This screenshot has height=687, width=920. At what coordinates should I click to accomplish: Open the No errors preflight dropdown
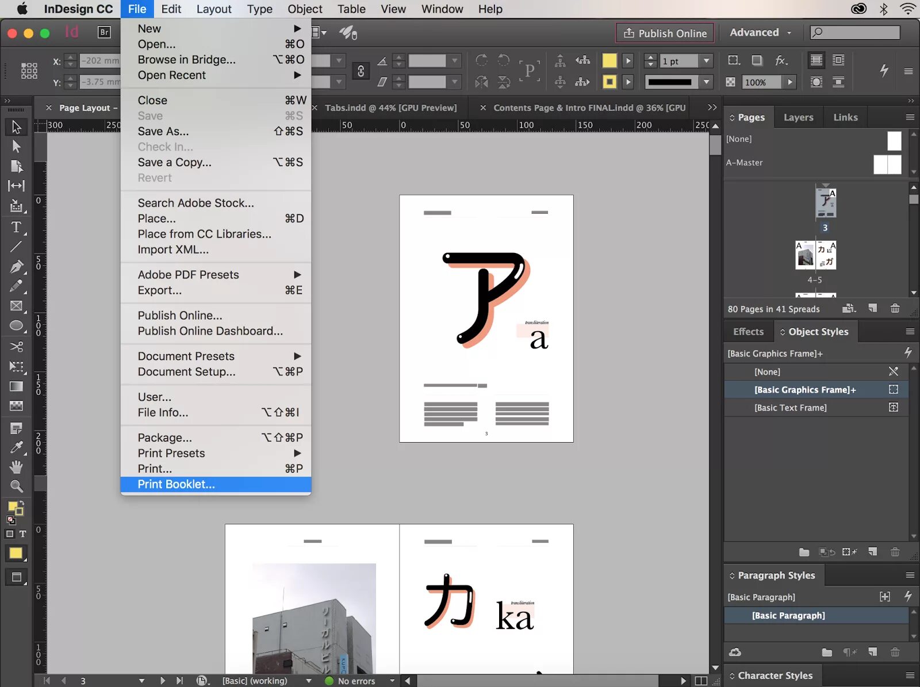point(392,681)
